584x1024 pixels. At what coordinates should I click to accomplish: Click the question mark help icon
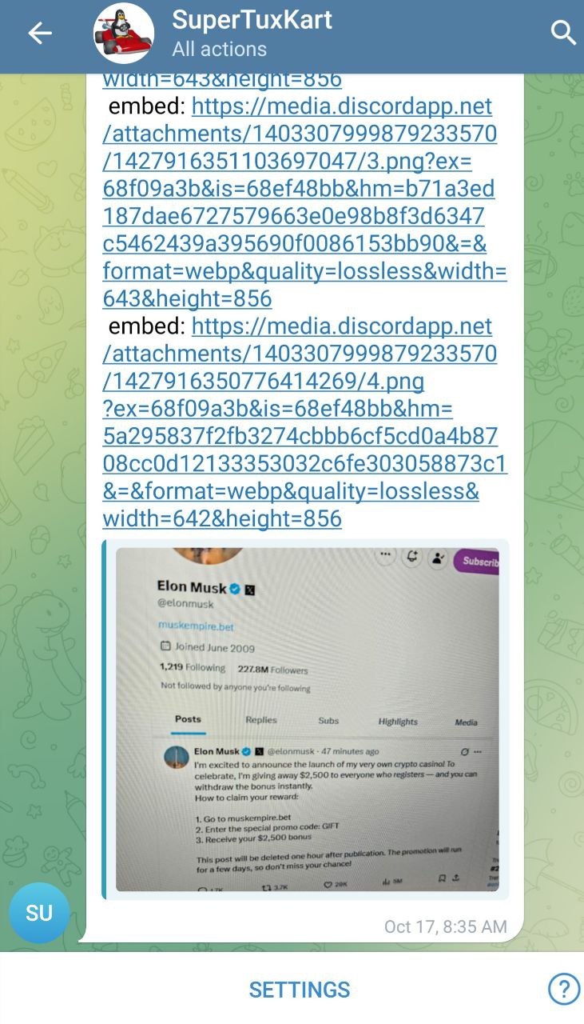point(564,989)
